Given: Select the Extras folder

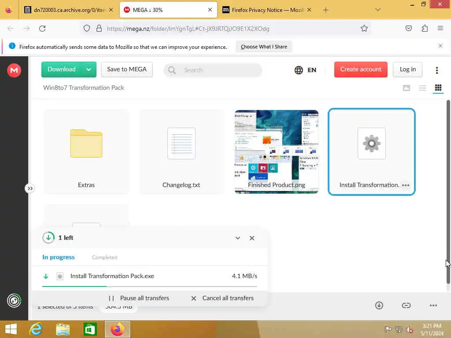Looking at the screenshot, I should coord(86,152).
